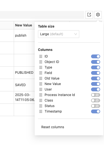104x145 pixels.
Task: Enable the hidden Class column
Action: (x=95, y=100)
